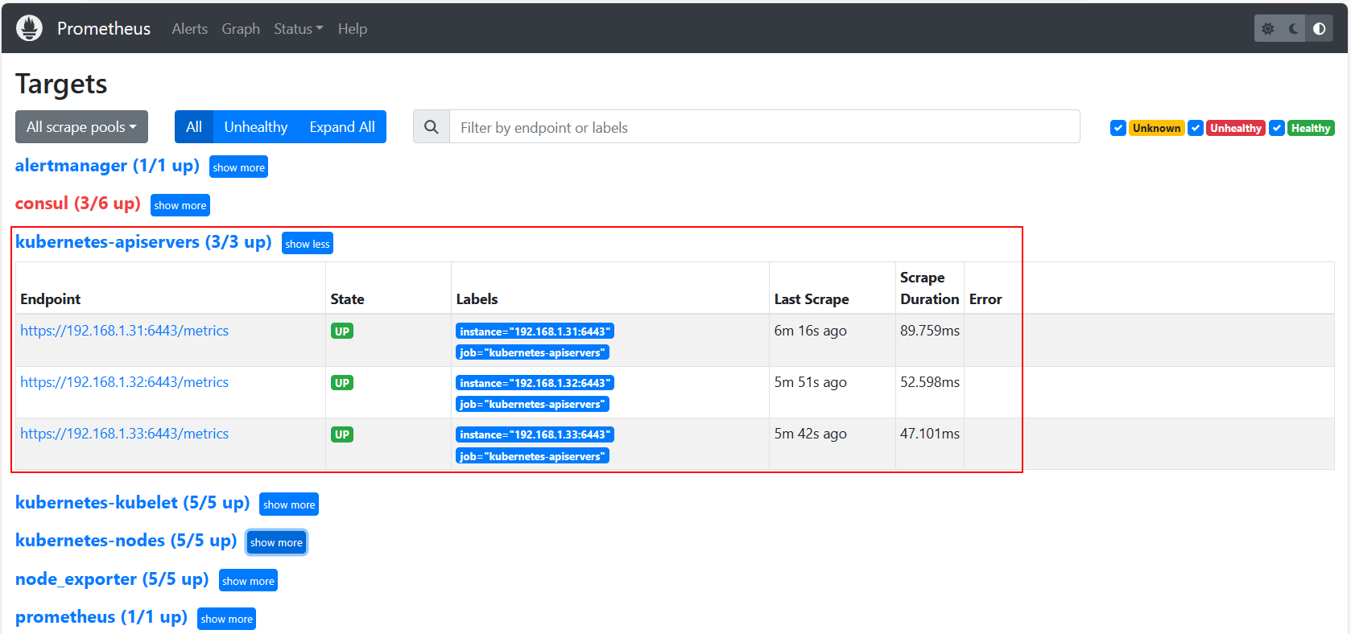Click the 89.759ms scrape duration
The height and width of the screenshot is (634, 1351).
pyautogui.click(x=930, y=331)
